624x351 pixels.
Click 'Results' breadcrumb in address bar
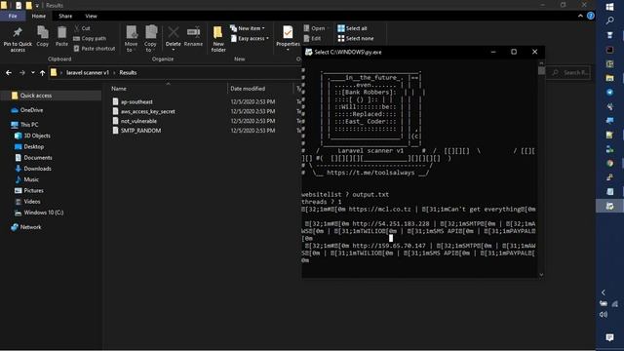click(128, 73)
